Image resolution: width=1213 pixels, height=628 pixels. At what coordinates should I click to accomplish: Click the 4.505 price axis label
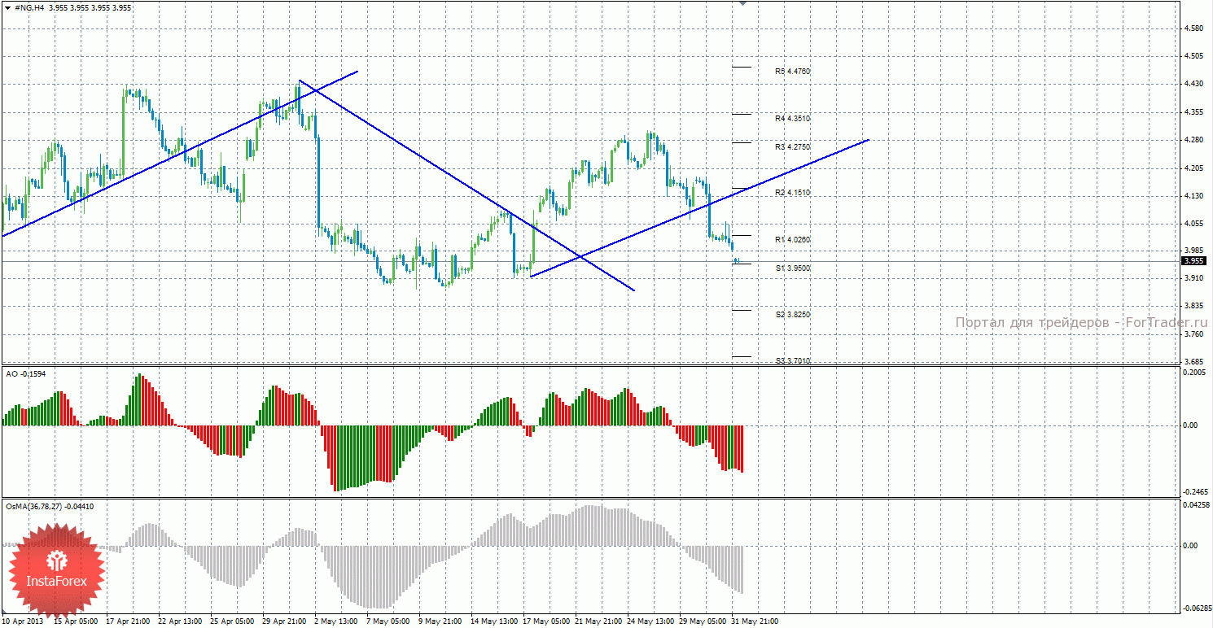coord(1193,56)
